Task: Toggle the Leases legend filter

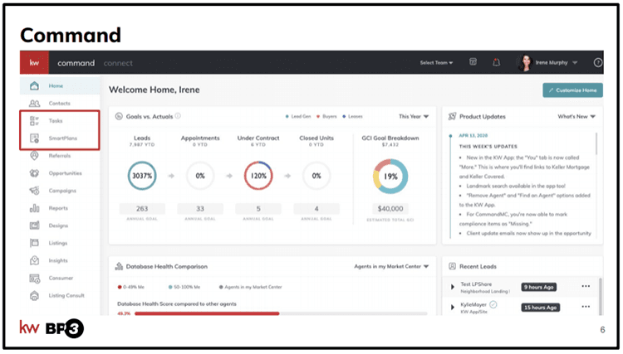Action: point(352,116)
